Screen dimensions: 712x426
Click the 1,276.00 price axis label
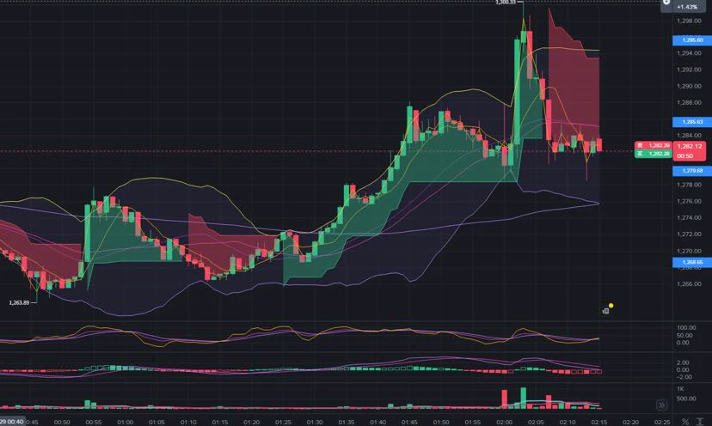tap(689, 202)
